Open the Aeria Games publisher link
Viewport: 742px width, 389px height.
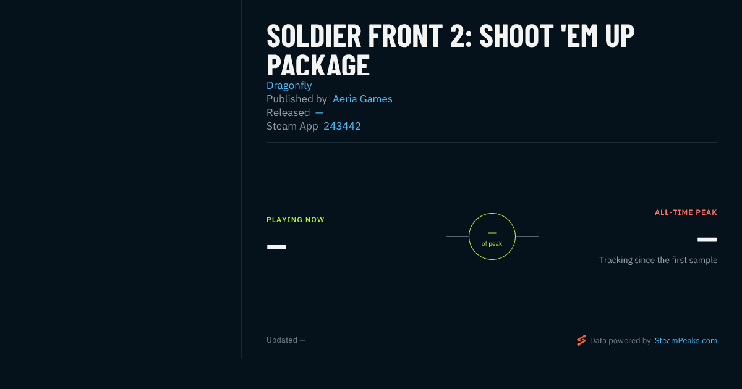coord(362,99)
